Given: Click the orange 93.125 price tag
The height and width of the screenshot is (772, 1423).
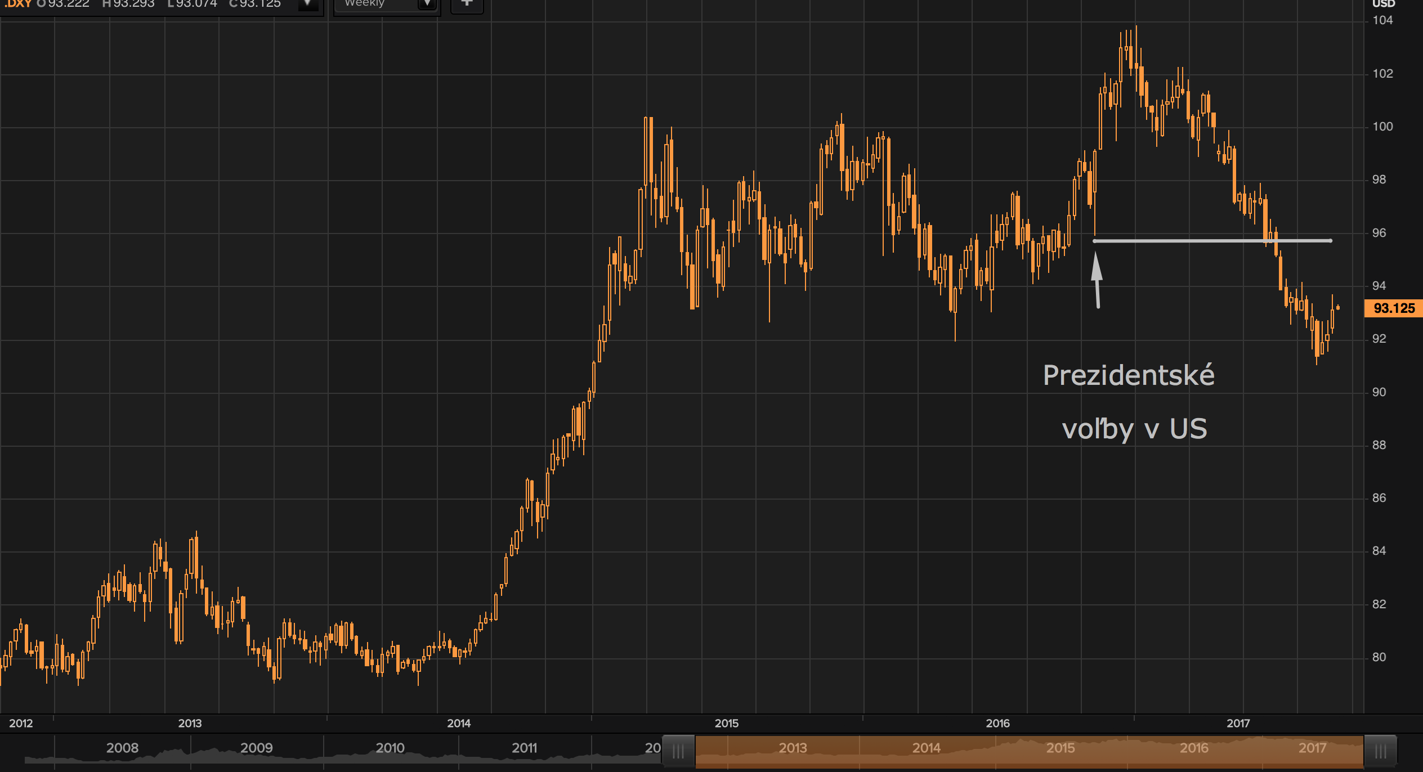Looking at the screenshot, I should [1393, 308].
